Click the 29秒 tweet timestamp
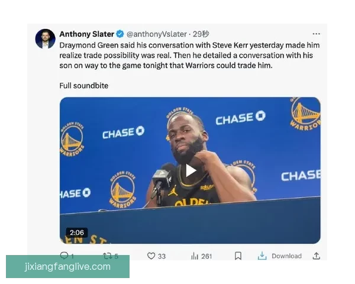 click(201, 34)
